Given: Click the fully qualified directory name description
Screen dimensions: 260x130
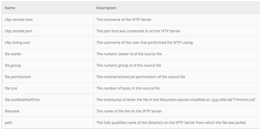Looking at the screenshot, I should click(171, 122).
